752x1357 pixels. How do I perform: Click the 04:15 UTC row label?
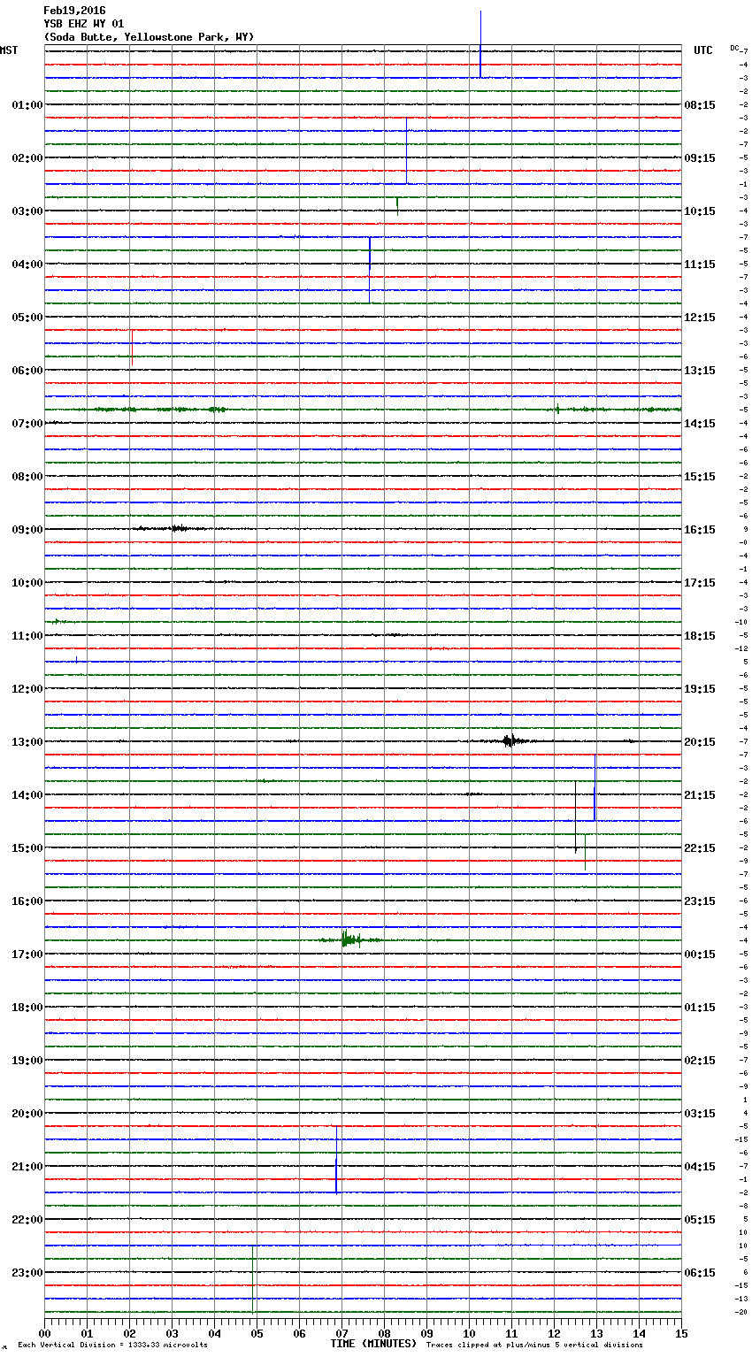coord(700,1167)
